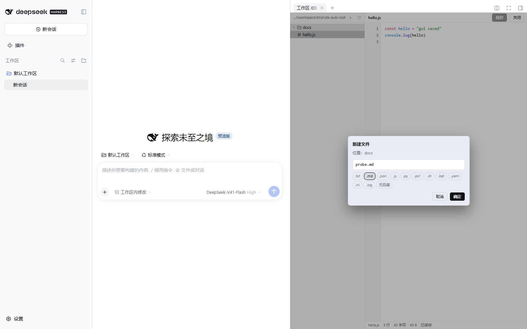Refresh the file tree

coord(359,18)
